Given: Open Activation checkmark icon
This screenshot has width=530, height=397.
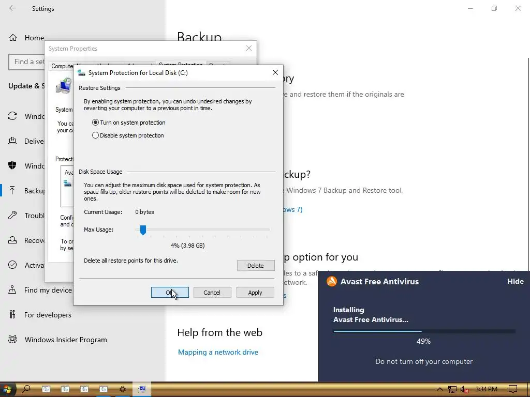Looking at the screenshot, I should 12,265.
